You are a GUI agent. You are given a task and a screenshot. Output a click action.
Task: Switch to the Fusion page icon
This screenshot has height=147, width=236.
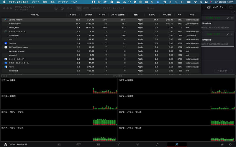[118, 144]
